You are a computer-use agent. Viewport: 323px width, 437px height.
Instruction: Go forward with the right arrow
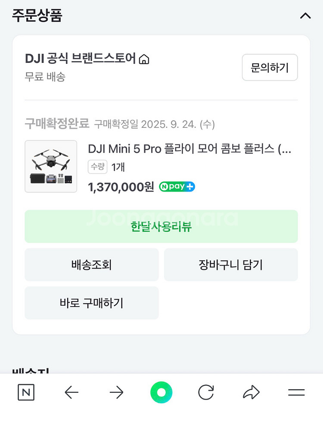pos(116,392)
